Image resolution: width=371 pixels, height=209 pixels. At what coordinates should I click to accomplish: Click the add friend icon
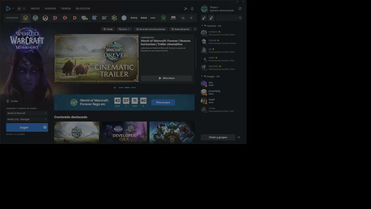204,18
